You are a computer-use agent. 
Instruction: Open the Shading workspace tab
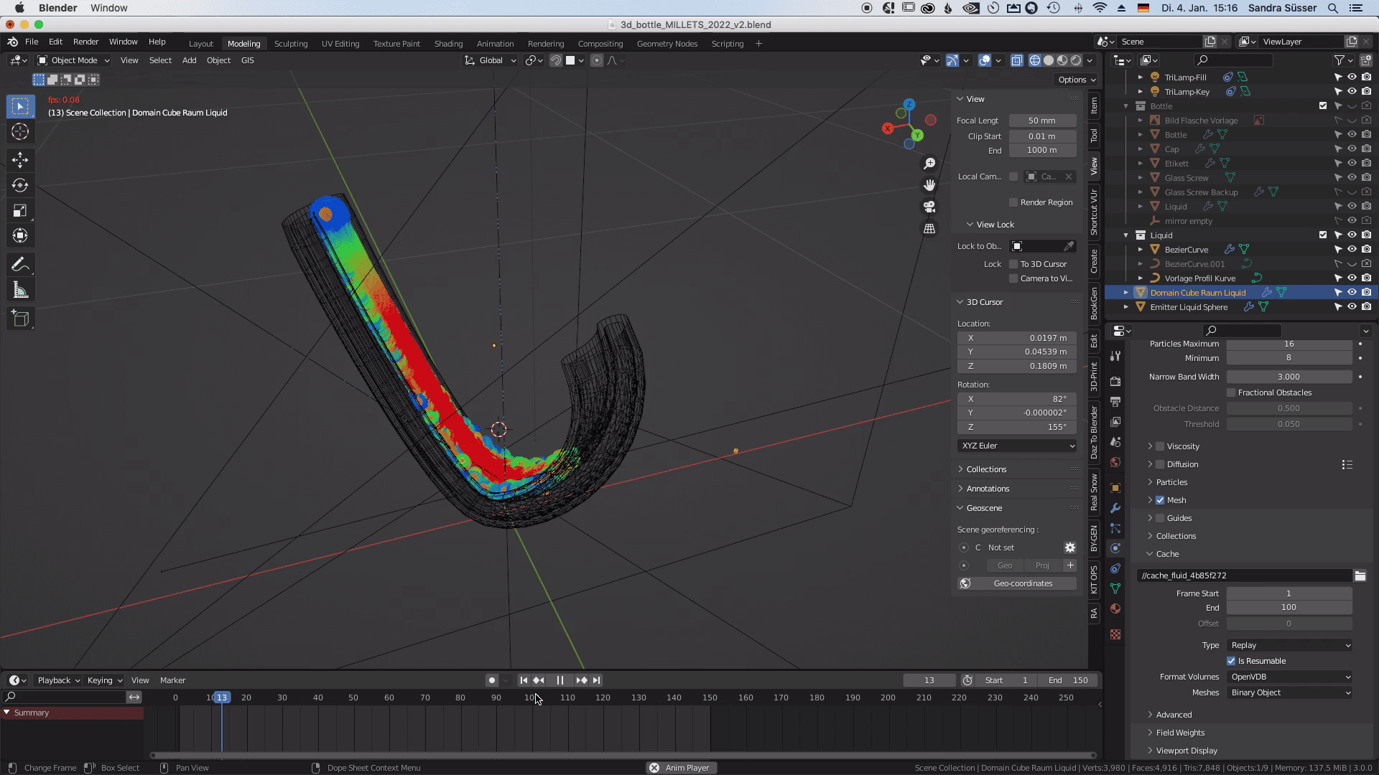click(x=448, y=44)
